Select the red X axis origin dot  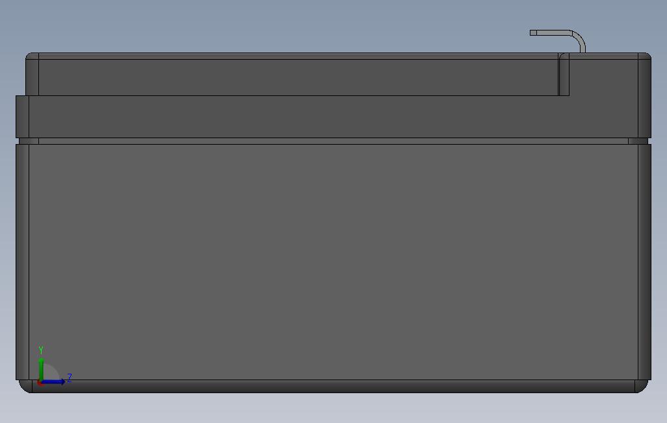click(39, 383)
